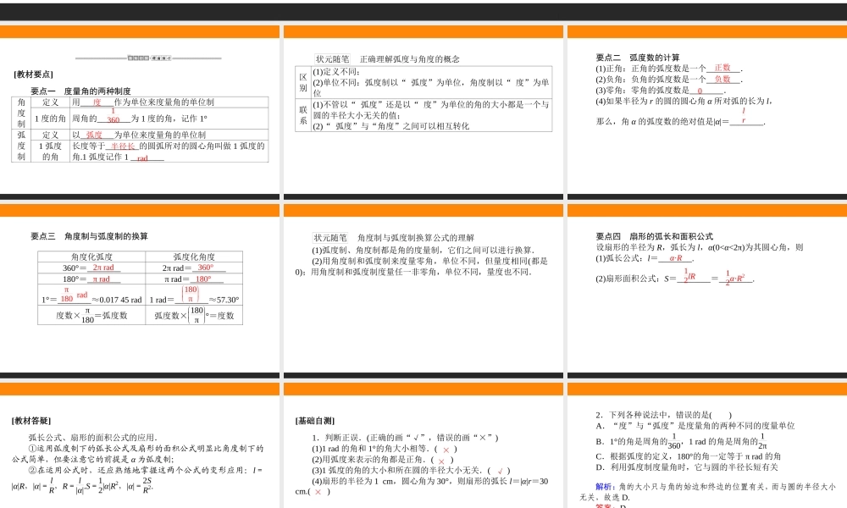
Task: Click the red answer 半径长 in the table
Action: 123,146
